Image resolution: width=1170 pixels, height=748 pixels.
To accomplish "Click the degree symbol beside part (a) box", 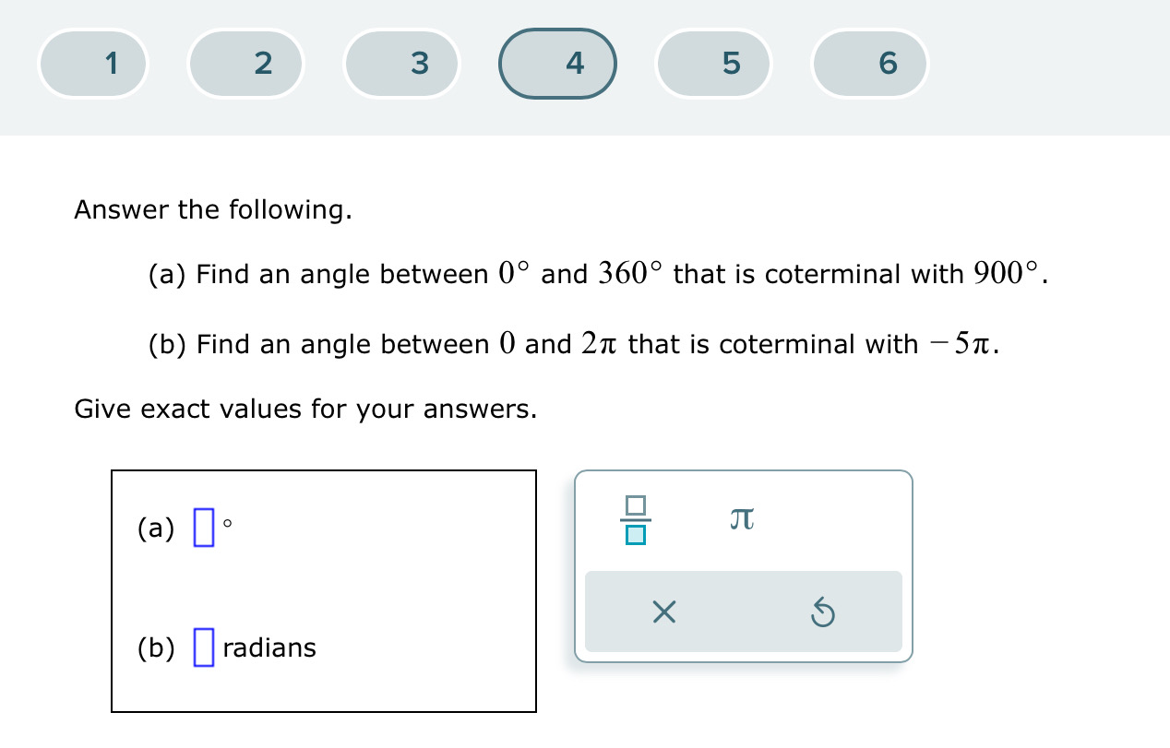I will 226,522.
